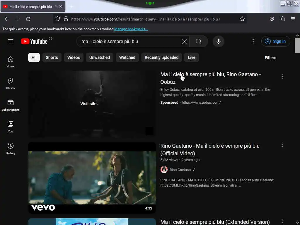Click the Sign in button
The width and height of the screenshot is (300, 225).
(x=276, y=41)
